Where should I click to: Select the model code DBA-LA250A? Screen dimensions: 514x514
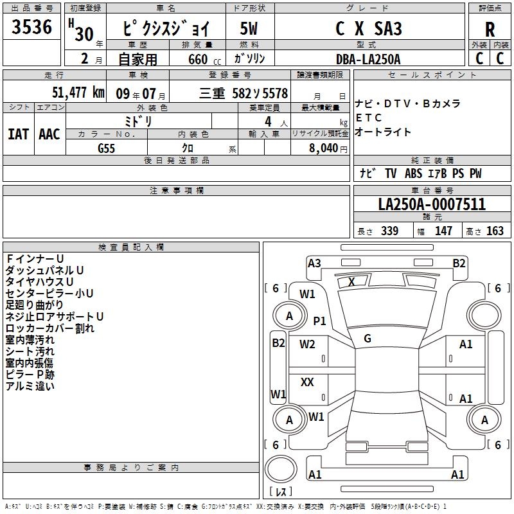click(x=368, y=59)
